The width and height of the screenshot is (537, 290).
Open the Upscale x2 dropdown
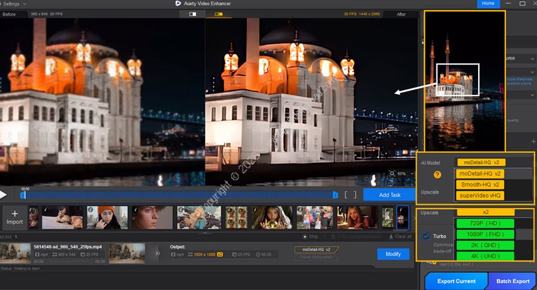[486, 212]
